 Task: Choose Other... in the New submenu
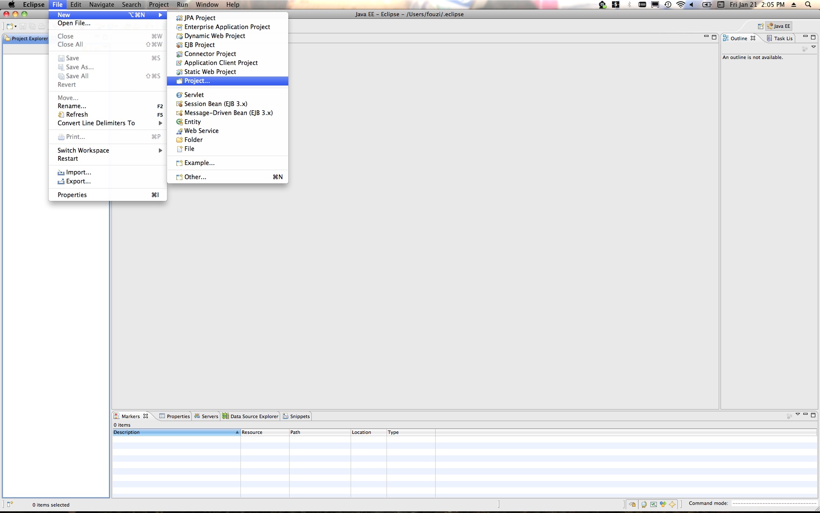click(227, 177)
